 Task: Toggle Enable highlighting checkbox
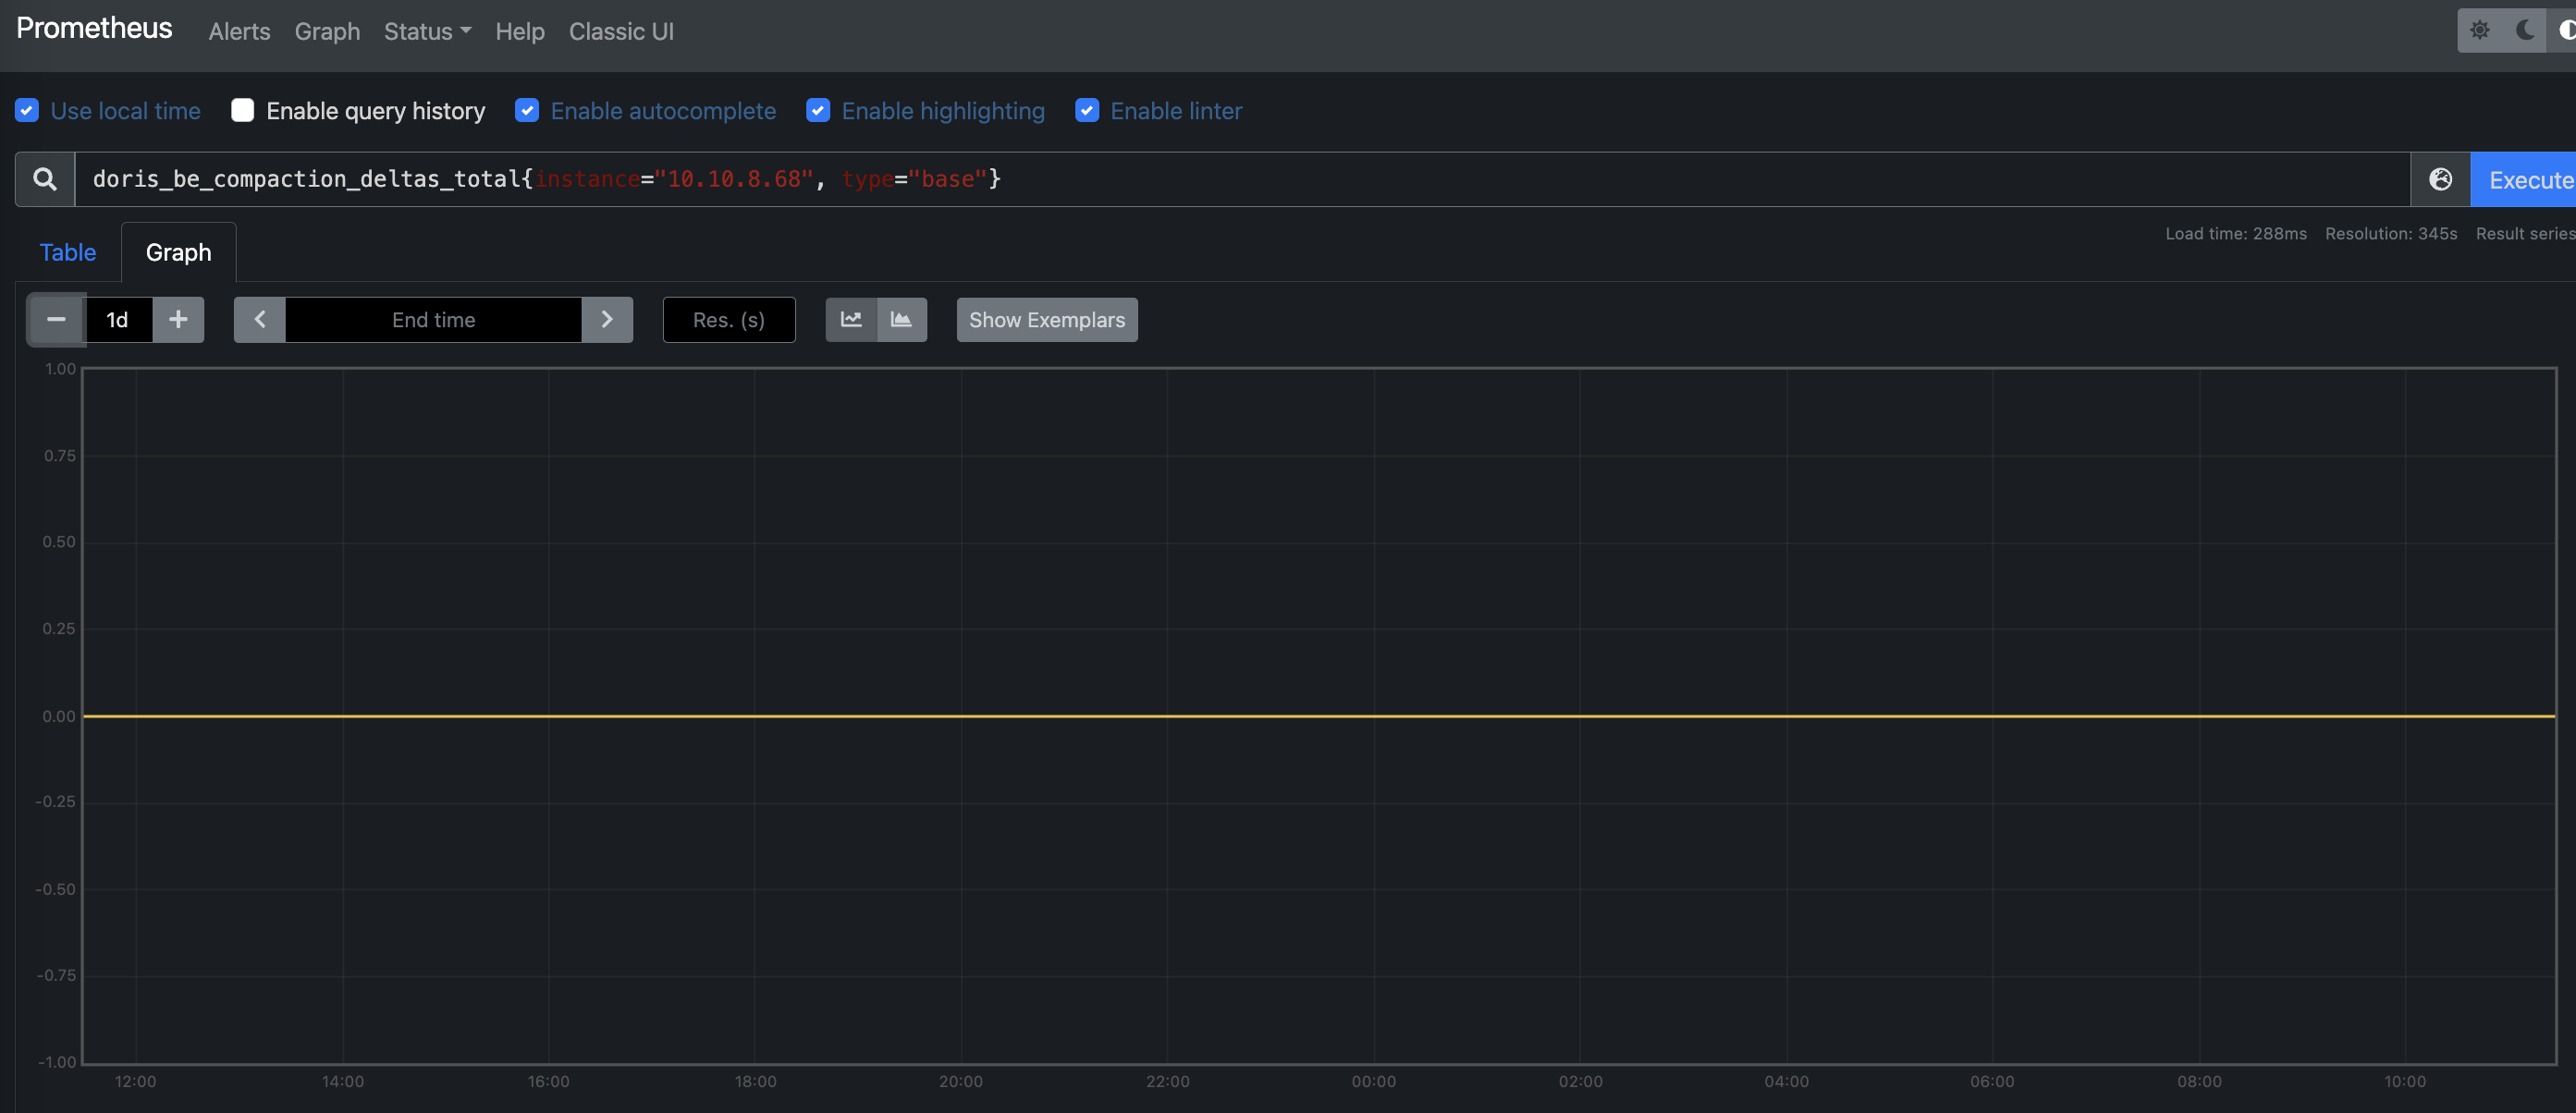[818, 111]
